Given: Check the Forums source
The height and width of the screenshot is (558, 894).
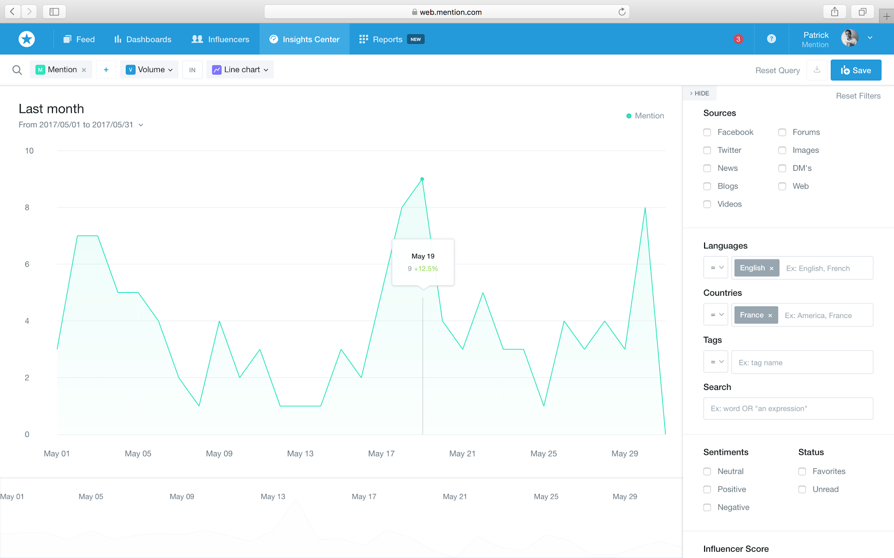Looking at the screenshot, I should (x=782, y=132).
